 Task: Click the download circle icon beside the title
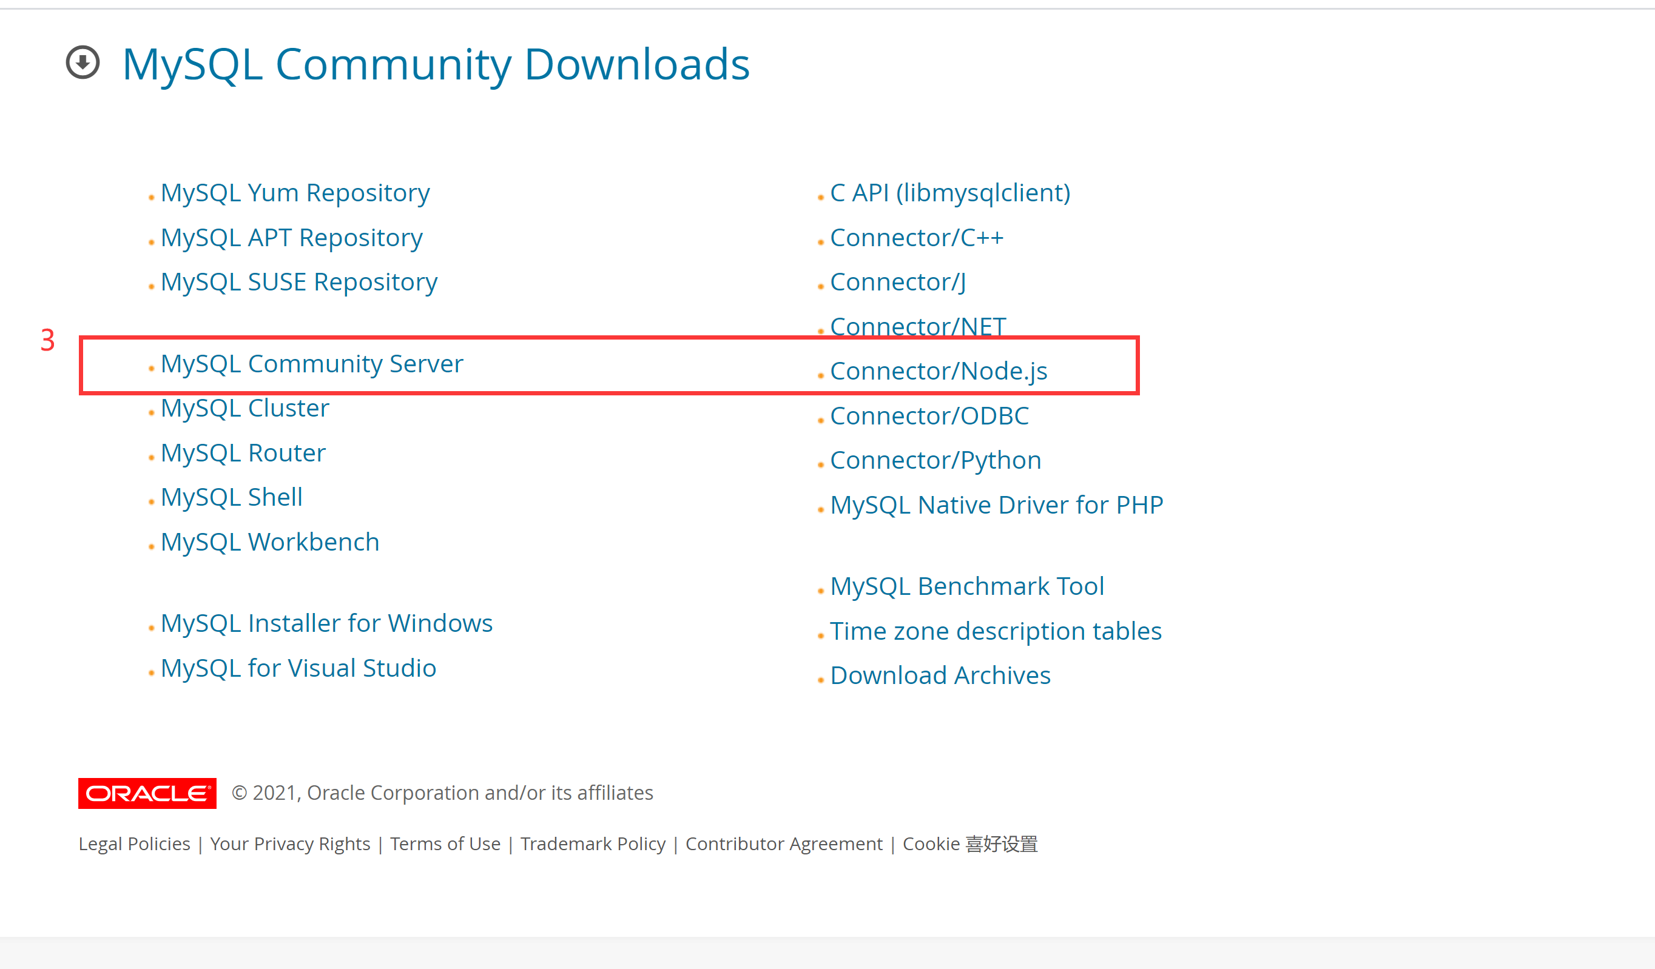(x=83, y=63)
